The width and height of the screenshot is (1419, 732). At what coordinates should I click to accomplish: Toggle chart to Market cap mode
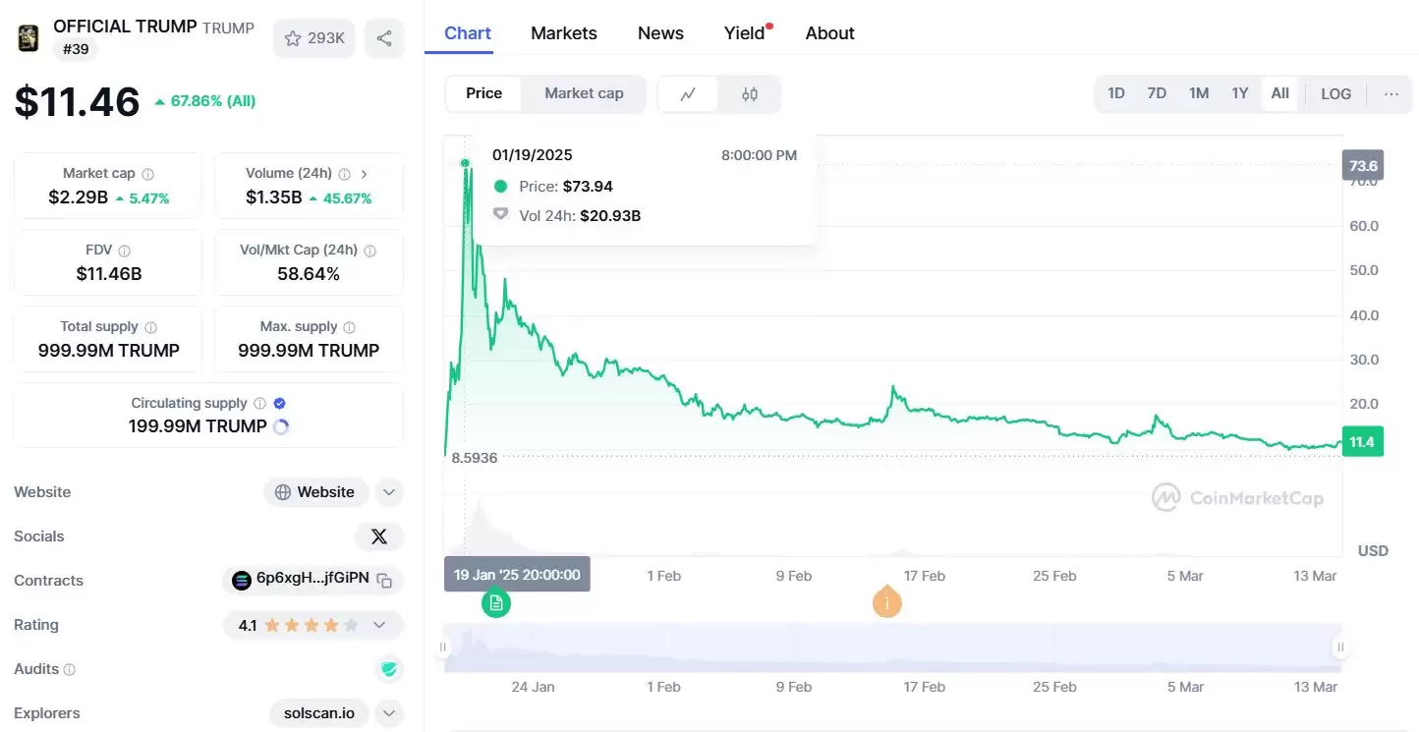(584, 93)
